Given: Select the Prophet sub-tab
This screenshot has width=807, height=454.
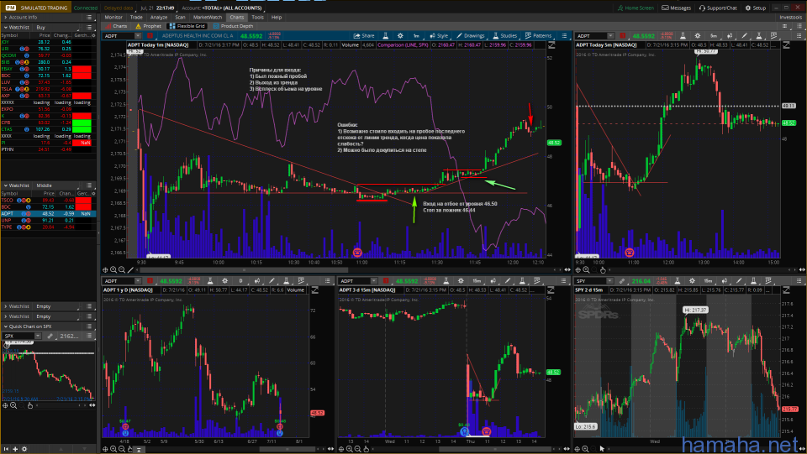Looking at the screenshot, I should pos(148,26).
